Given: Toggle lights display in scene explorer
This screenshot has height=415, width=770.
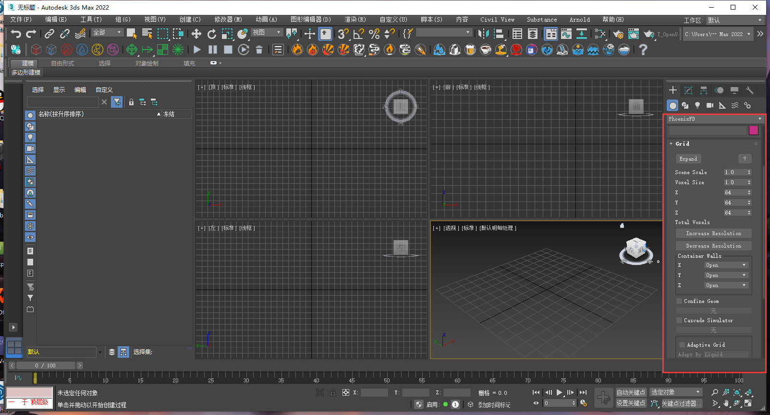Looking at the screenshot, I should [x=30, y=138].
